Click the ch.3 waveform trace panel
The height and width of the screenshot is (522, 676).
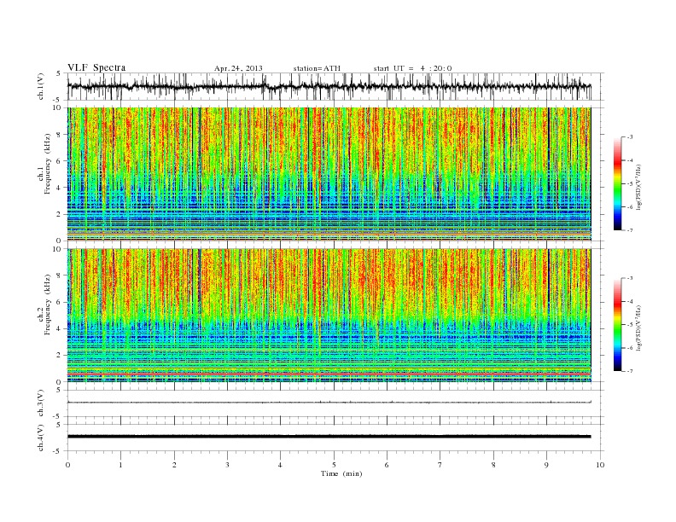pyautogui.click(x=335, y=403)
